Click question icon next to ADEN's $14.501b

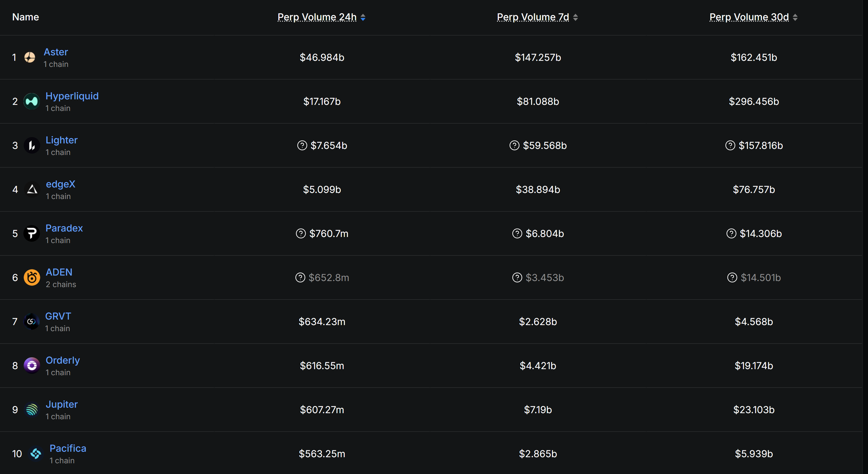pyautogui.click(x=732, y=277)
